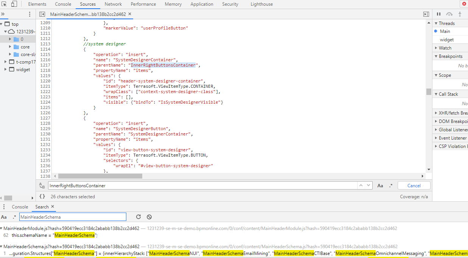Image resolution: width=468 pixels, height=258 pixels.
Task: Open the Application tab
Action: 202,4
